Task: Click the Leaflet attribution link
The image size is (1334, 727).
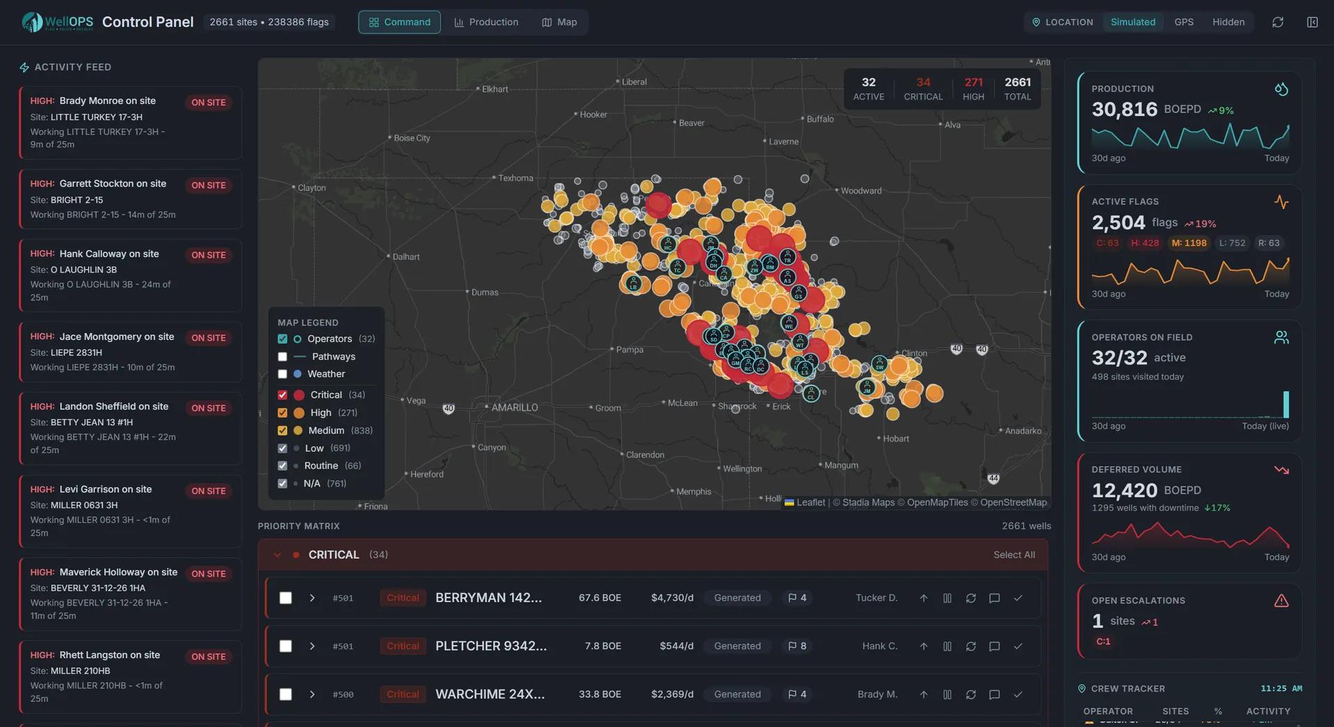Action: pyautogui.click(x=805, y=503)
